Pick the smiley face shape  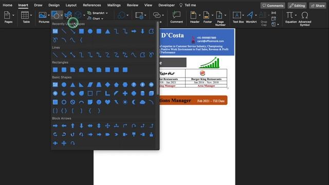(x=99, y=102)
